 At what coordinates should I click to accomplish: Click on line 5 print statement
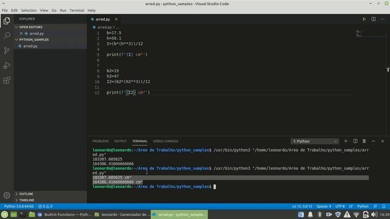click(x=127, y=55)
